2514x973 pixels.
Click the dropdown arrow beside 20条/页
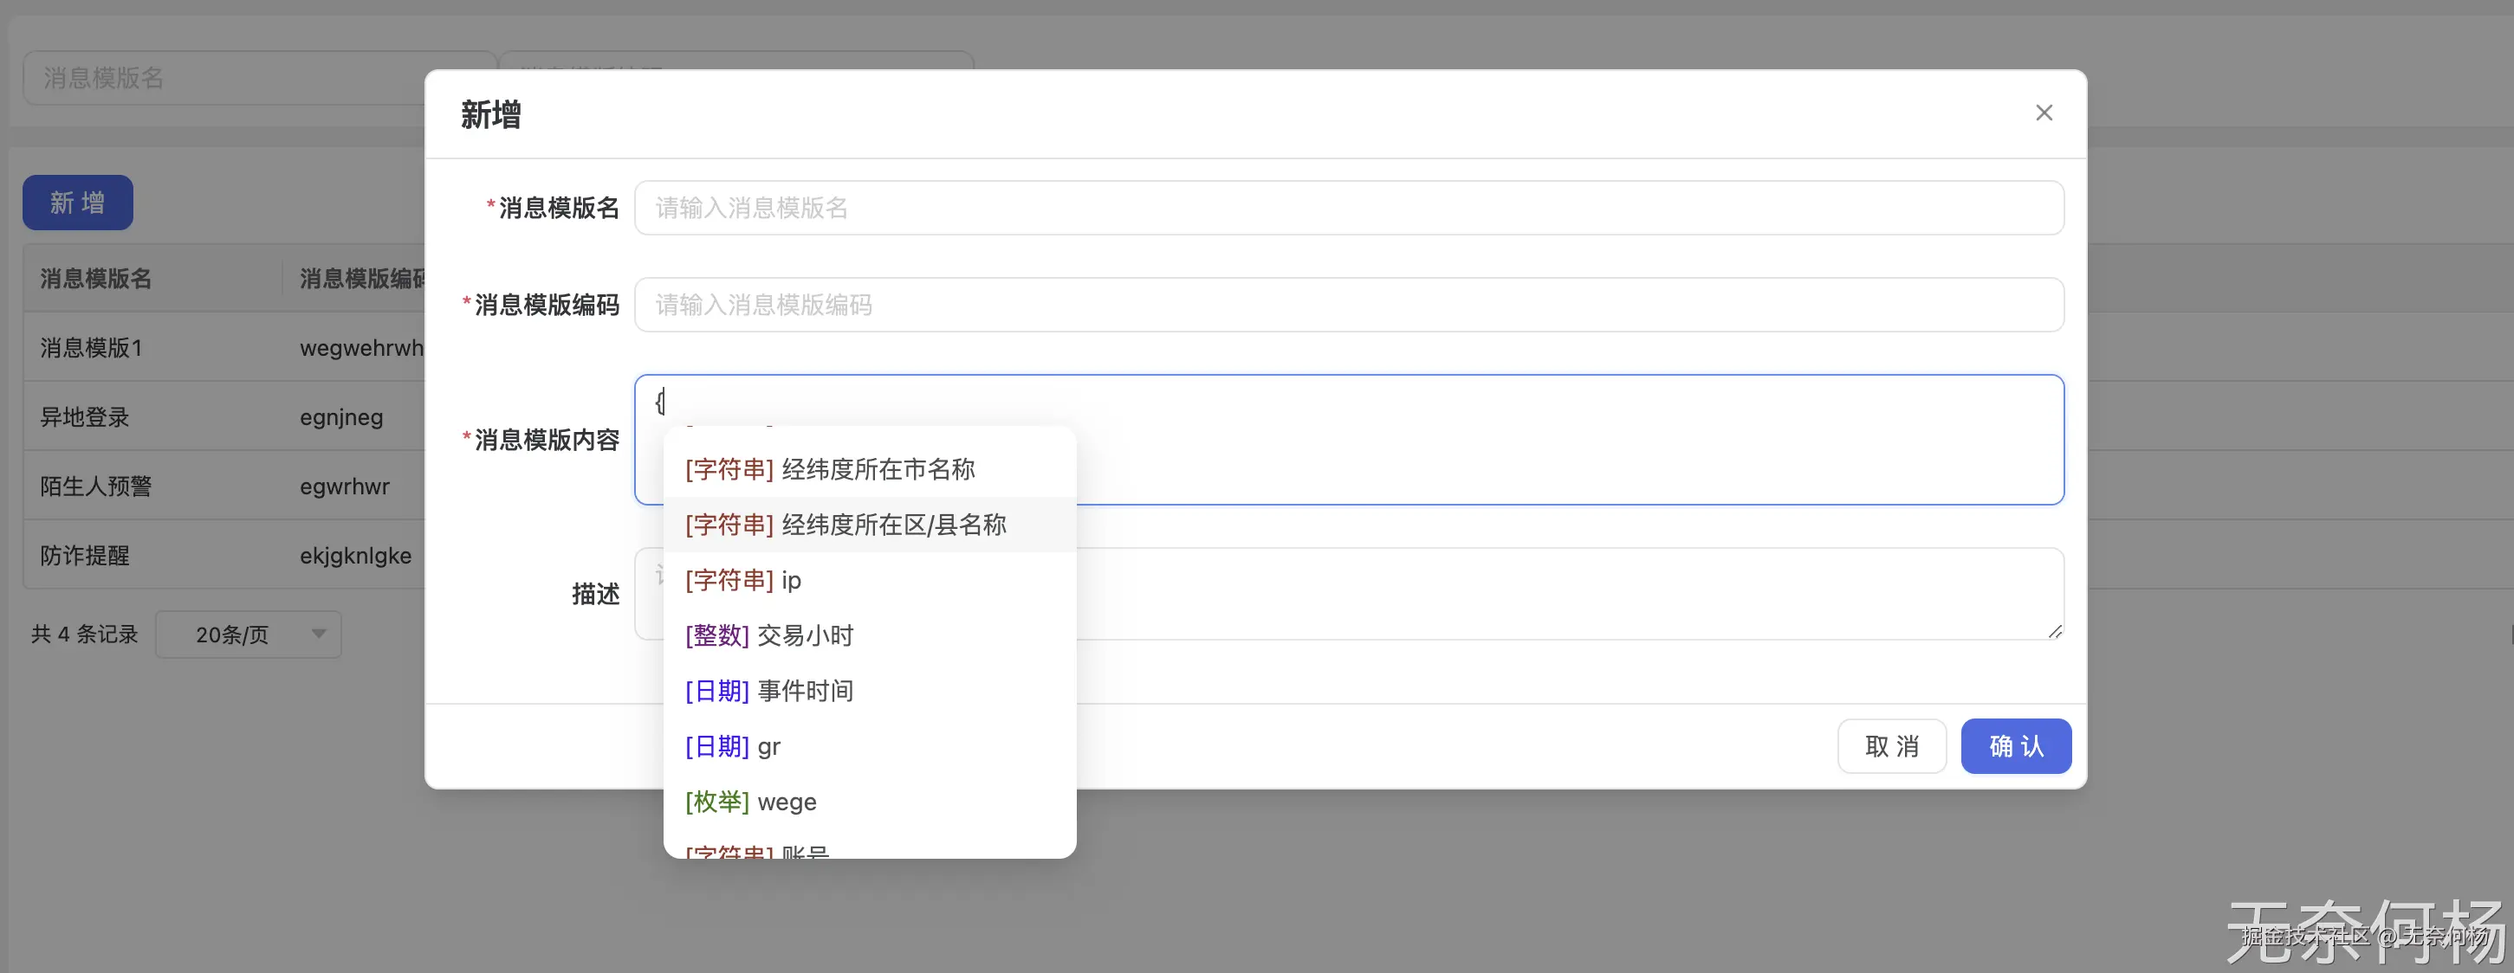point(318,635)
